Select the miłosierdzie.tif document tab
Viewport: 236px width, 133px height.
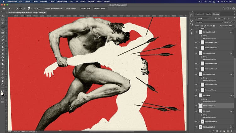point(27,13)
